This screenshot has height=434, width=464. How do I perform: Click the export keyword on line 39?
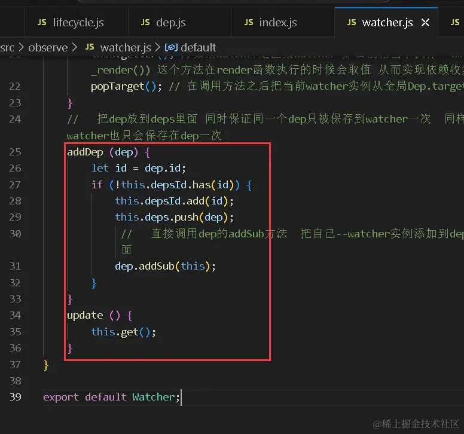click(x=61, y=397)
